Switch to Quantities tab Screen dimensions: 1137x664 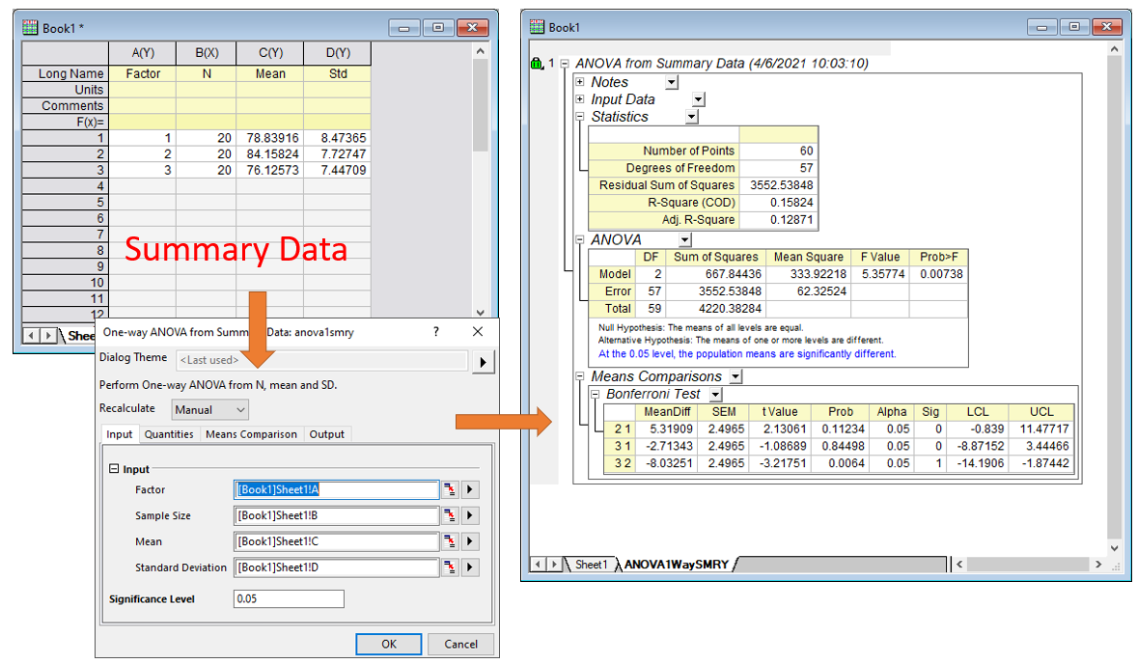coord(169,434)
